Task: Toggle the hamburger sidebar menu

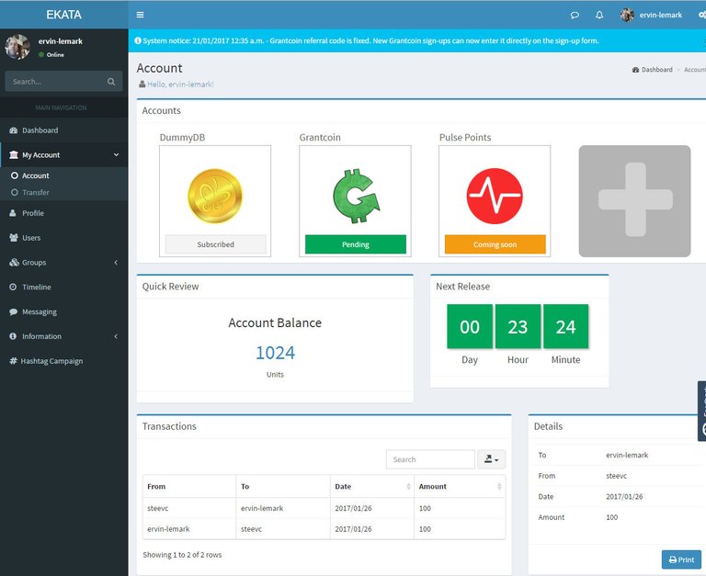Action: click(140, 15)
